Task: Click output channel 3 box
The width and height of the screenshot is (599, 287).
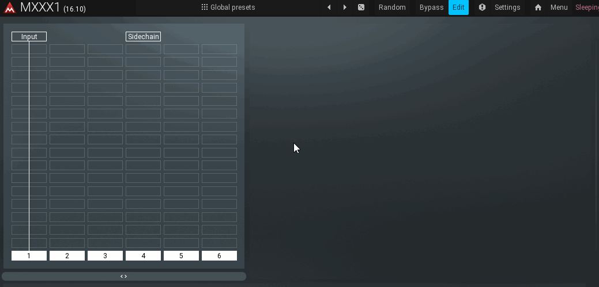Action: click(x=105, y=256)
